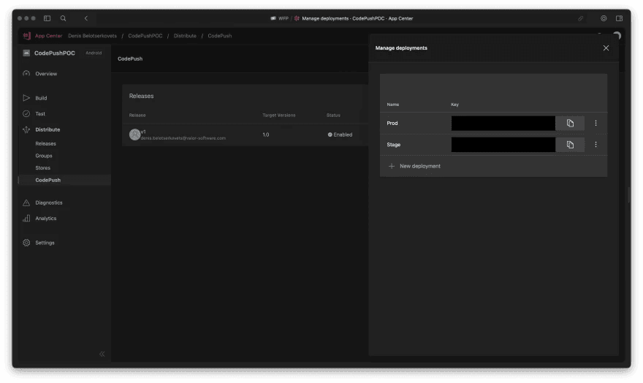Copy the Stage deployment key
643x383 pixels.
(x=570, y=145)
